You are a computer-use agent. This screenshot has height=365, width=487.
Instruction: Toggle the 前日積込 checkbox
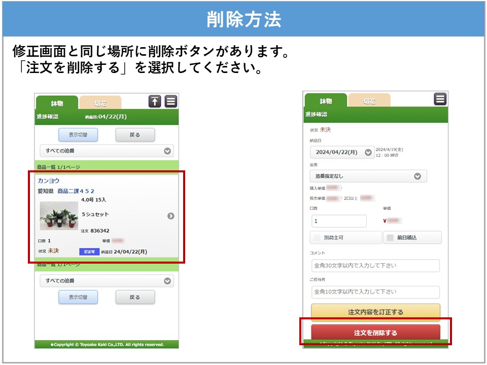tap(390, 237)
